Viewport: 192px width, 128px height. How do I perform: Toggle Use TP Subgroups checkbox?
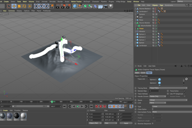coord(185,94)
